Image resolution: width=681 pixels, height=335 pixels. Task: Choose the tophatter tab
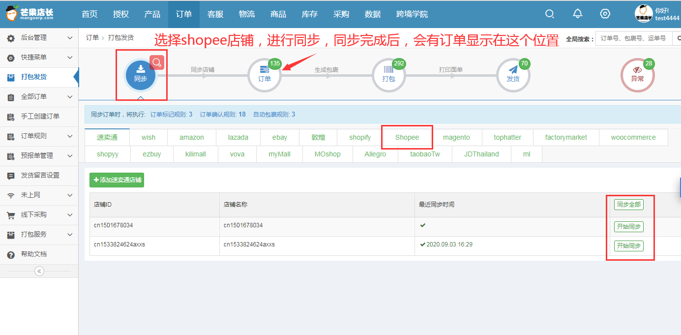click(x=507, y=137)
